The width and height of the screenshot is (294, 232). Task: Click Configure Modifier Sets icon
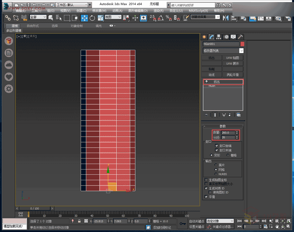(239, 115)
